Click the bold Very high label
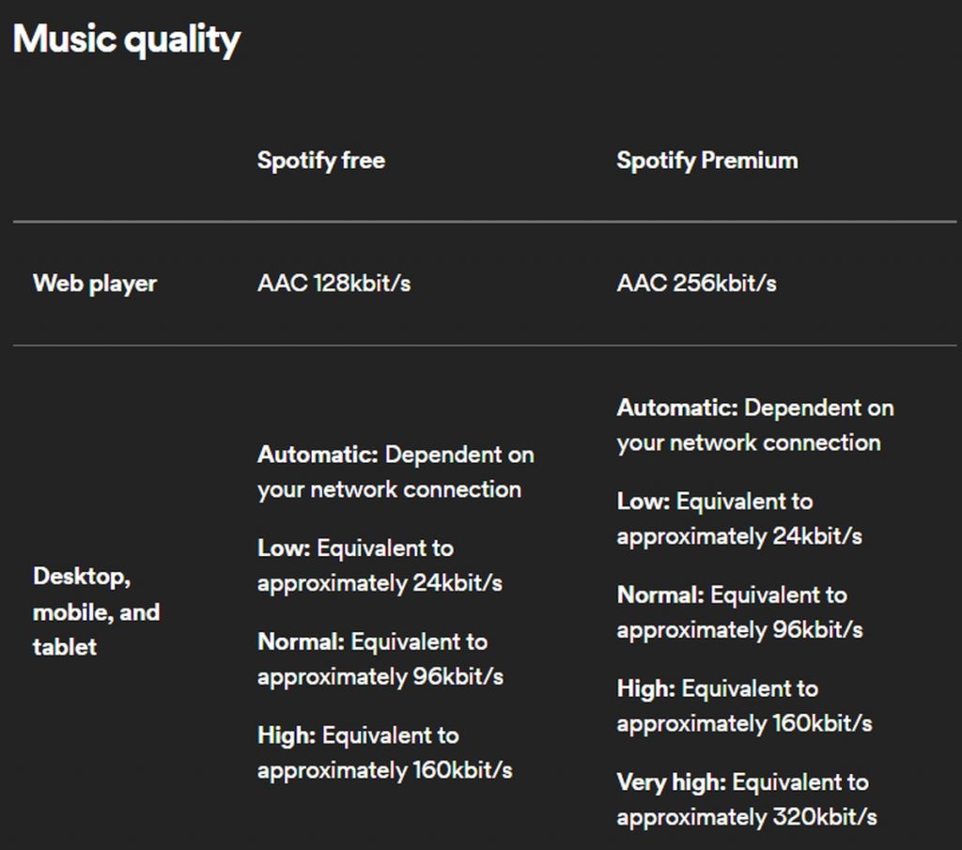 point(671,782)
